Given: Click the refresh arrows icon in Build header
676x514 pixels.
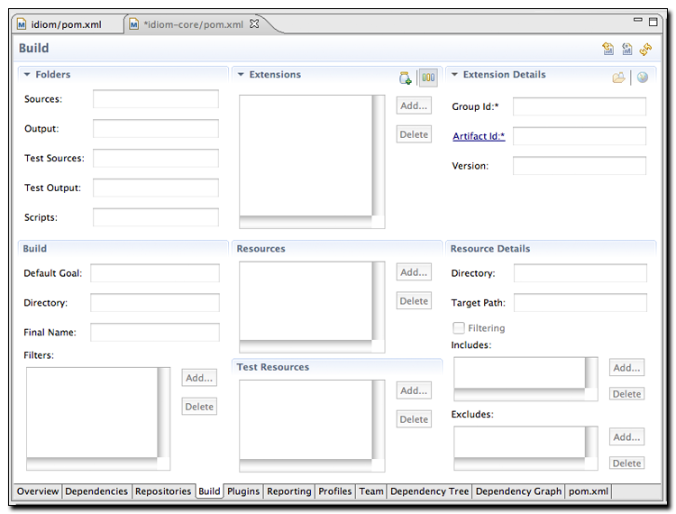Looking at the screenshot, I should click(646, 50).
